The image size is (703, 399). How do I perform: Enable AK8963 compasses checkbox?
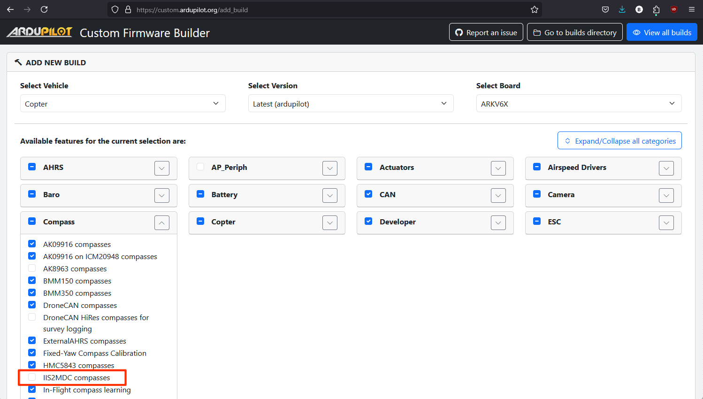(x=32, y=268)
